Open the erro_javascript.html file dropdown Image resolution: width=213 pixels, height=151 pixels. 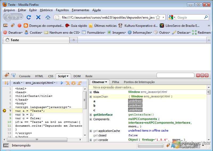click(x=40, y=83)
